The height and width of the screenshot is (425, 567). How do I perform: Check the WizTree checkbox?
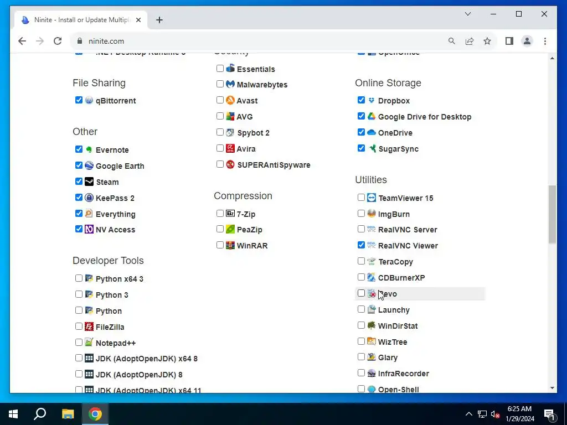361,341
